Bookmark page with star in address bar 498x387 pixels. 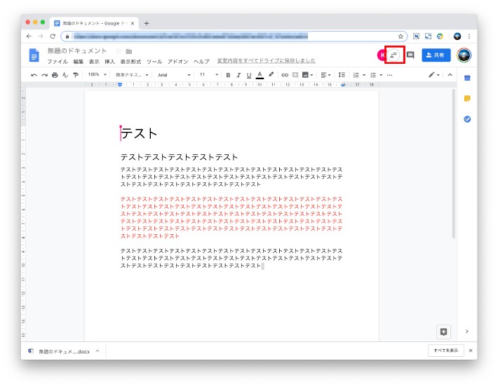401,36
